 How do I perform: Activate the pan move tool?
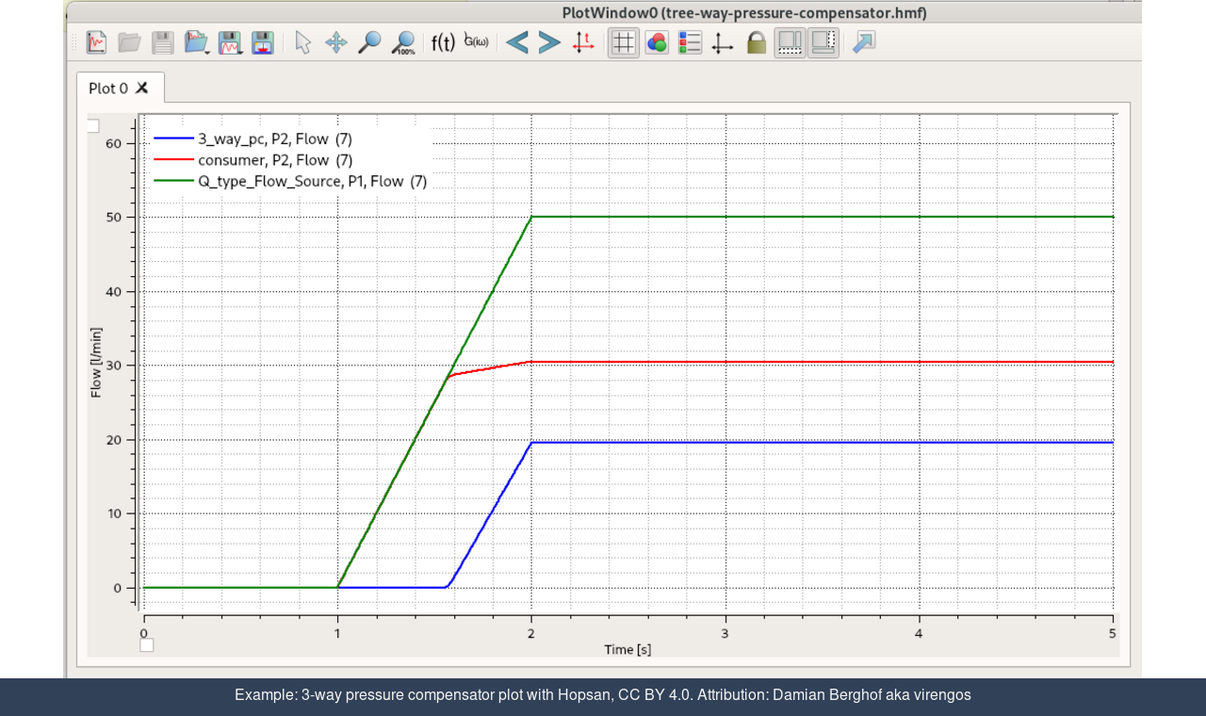click(x=336, y=42)
